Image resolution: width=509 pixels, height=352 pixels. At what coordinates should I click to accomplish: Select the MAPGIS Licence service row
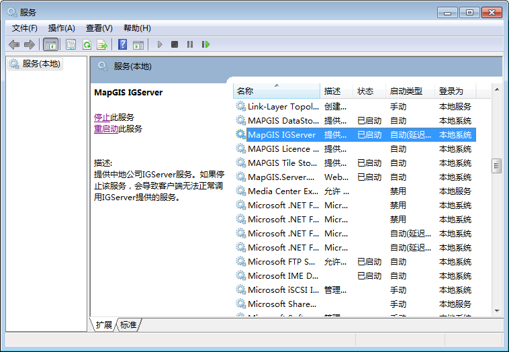click(355, 148)
